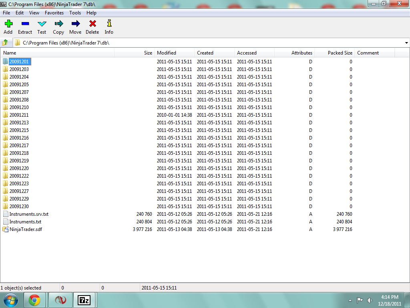Click the red Delete X icon

pos(92,24)
